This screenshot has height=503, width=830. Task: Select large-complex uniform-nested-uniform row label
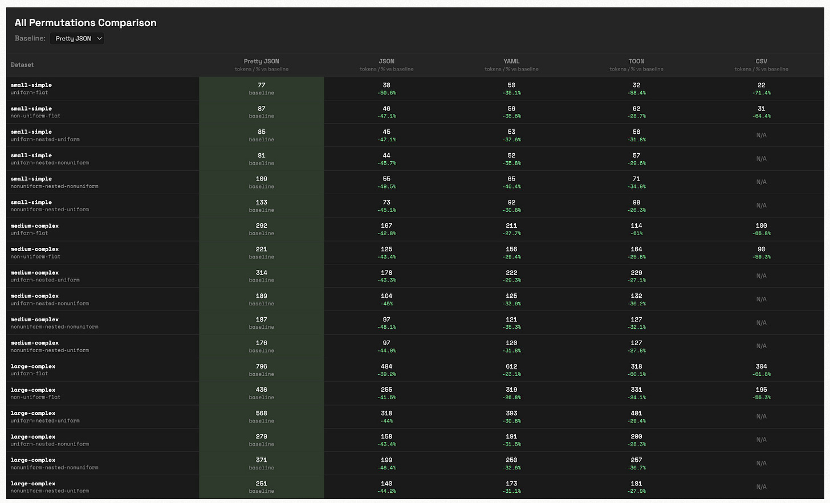(45, 416)
